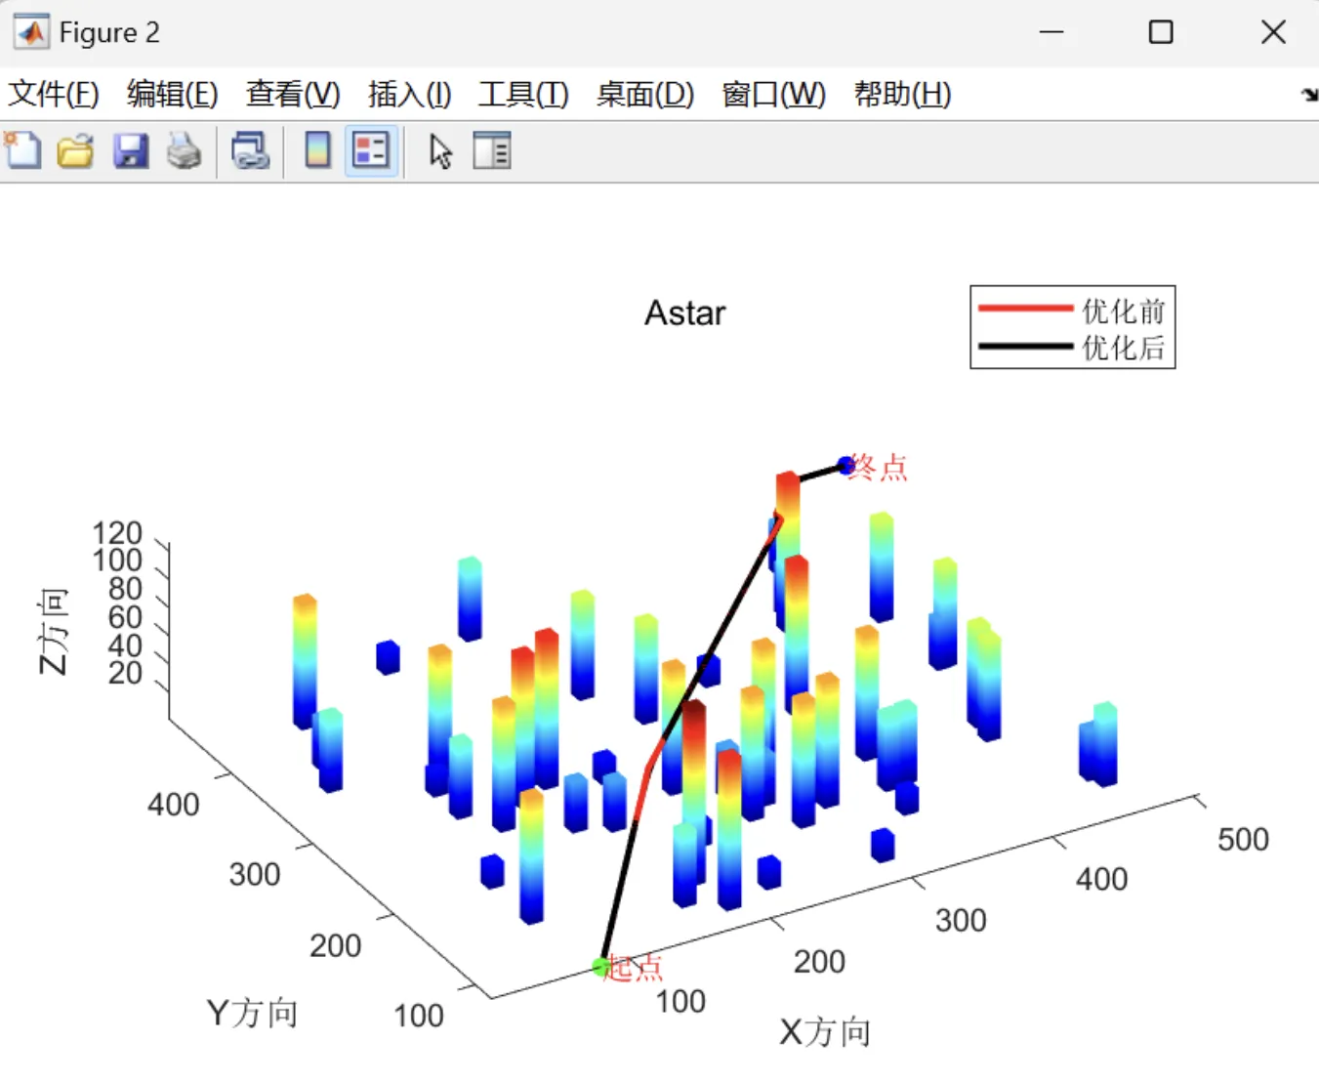The height and width of the screenshot is (1082, 1319).
Task: Minimize the Figure 2 window
Action: click(1051, 32)
